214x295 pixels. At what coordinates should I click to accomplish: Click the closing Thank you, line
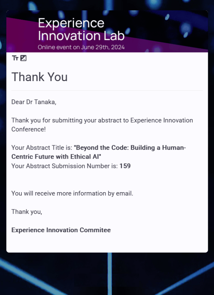coord(27,212)
